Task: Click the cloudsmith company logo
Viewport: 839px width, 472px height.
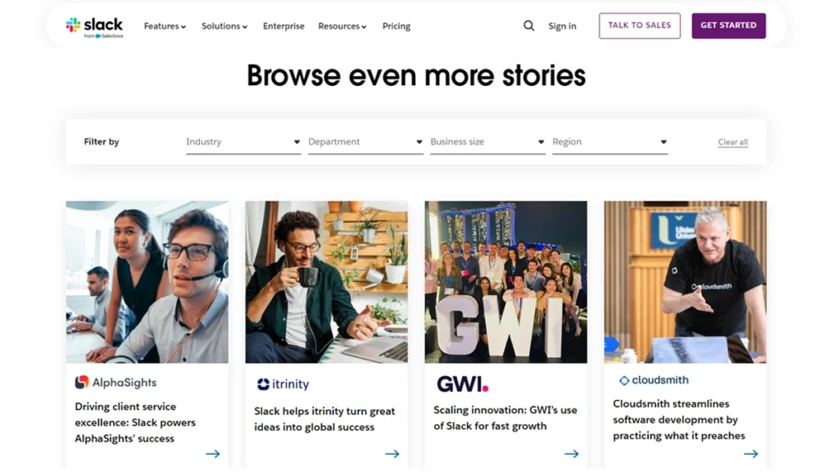Action: pos(653,380)
